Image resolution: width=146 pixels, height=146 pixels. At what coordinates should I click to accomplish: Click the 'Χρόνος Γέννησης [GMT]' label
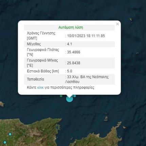pos(41,36)
